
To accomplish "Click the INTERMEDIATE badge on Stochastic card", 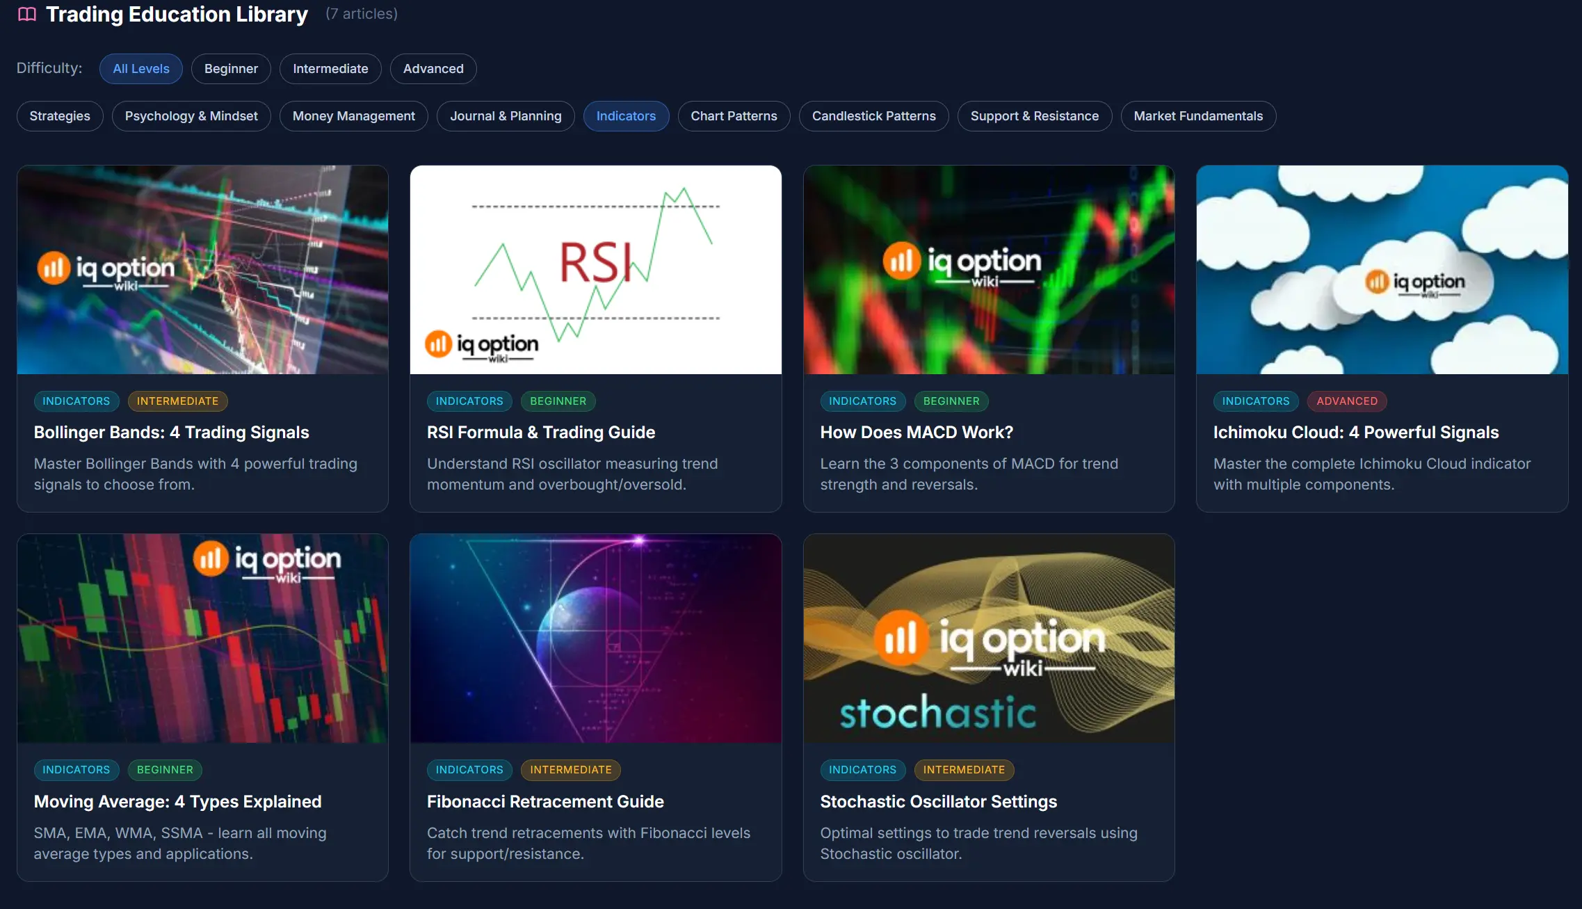I will tap(964, 770).
